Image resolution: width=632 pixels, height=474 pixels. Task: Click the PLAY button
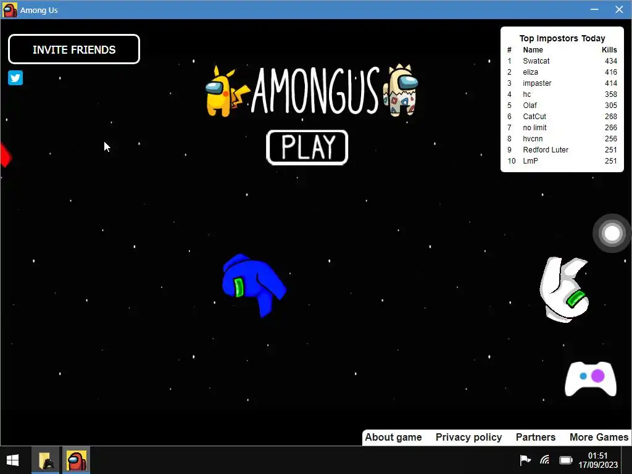tap(307, 148)
